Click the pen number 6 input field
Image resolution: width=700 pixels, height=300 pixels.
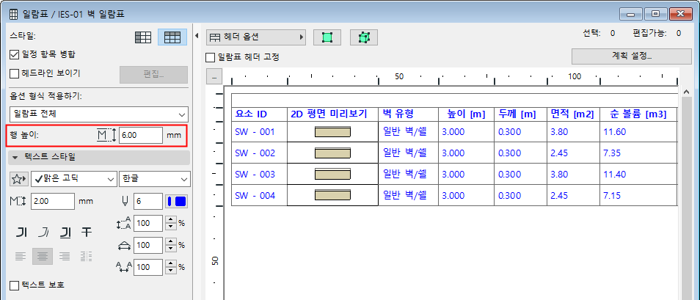click(x=148, y=201)
